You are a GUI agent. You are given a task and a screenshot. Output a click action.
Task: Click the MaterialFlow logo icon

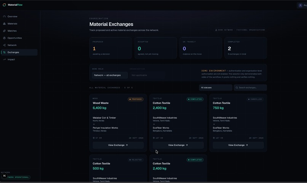click(4, 5)
